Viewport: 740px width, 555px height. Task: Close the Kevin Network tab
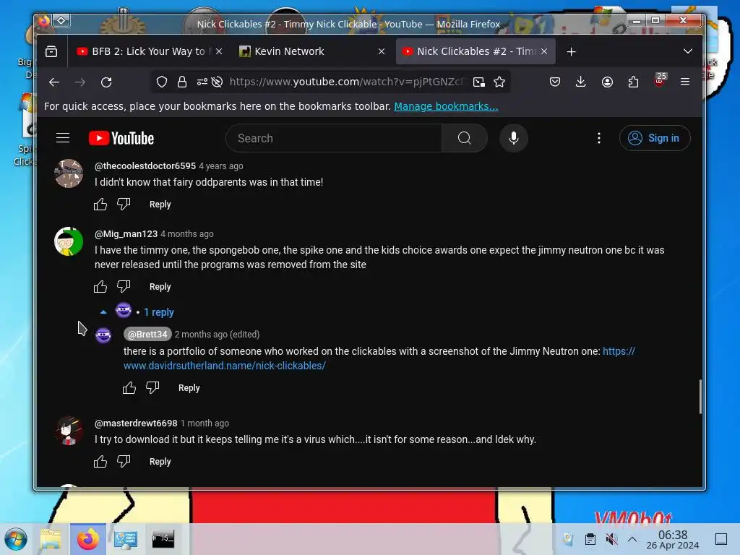(x=382, y=51)
